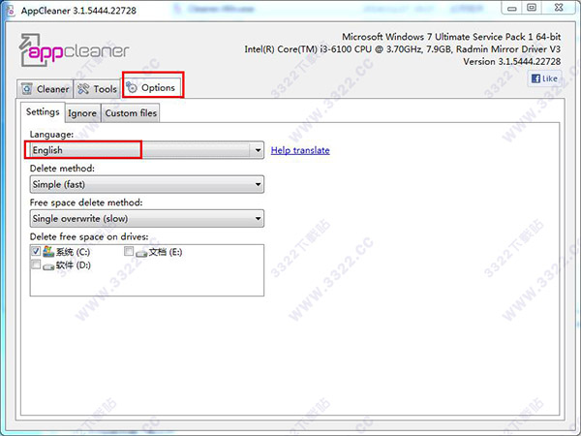581x436 pixels.
Task: Switch to the Settings sub-tab
Action: pos(43,112)
